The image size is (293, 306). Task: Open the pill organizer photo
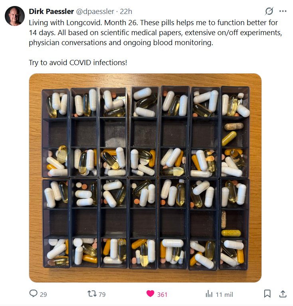145,178
